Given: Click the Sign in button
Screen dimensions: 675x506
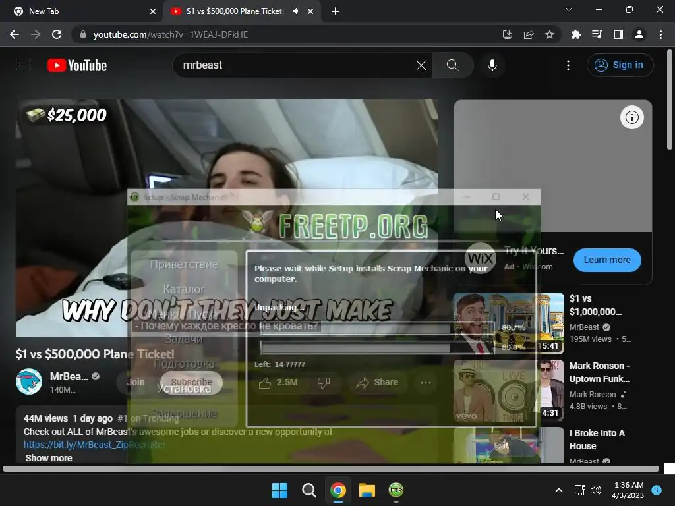Looking at the screenshot, I should (x=620, y=65).
